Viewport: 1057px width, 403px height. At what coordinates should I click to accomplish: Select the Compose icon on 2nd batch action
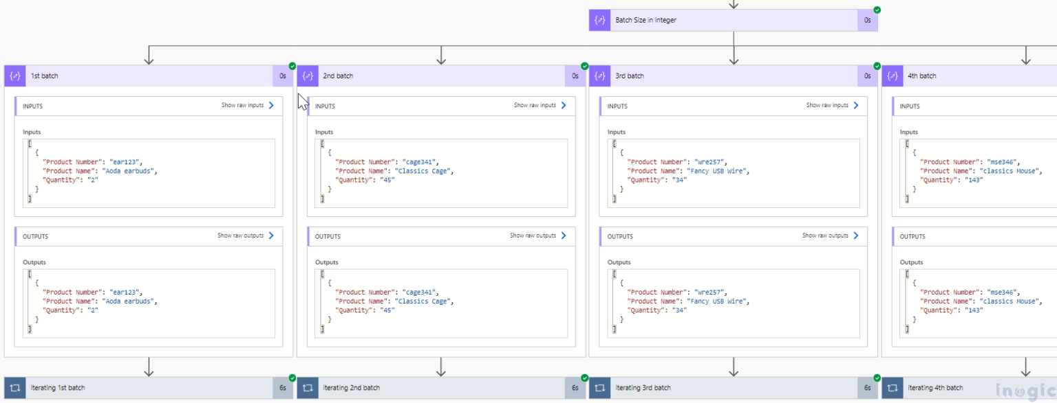point(307,76)
